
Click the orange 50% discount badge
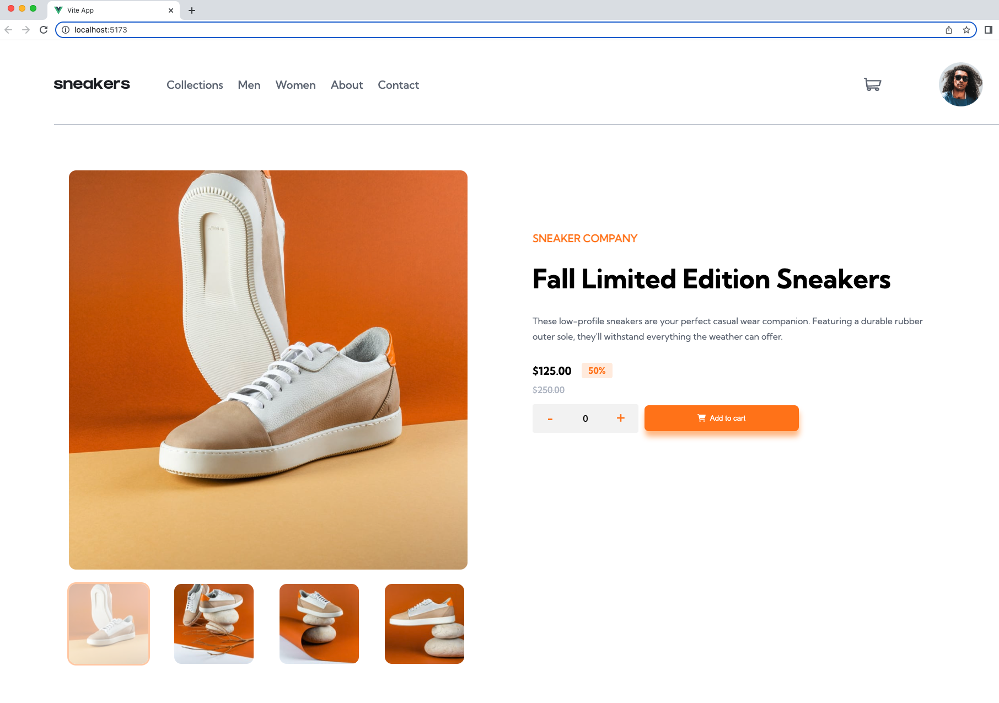[597, 371]
